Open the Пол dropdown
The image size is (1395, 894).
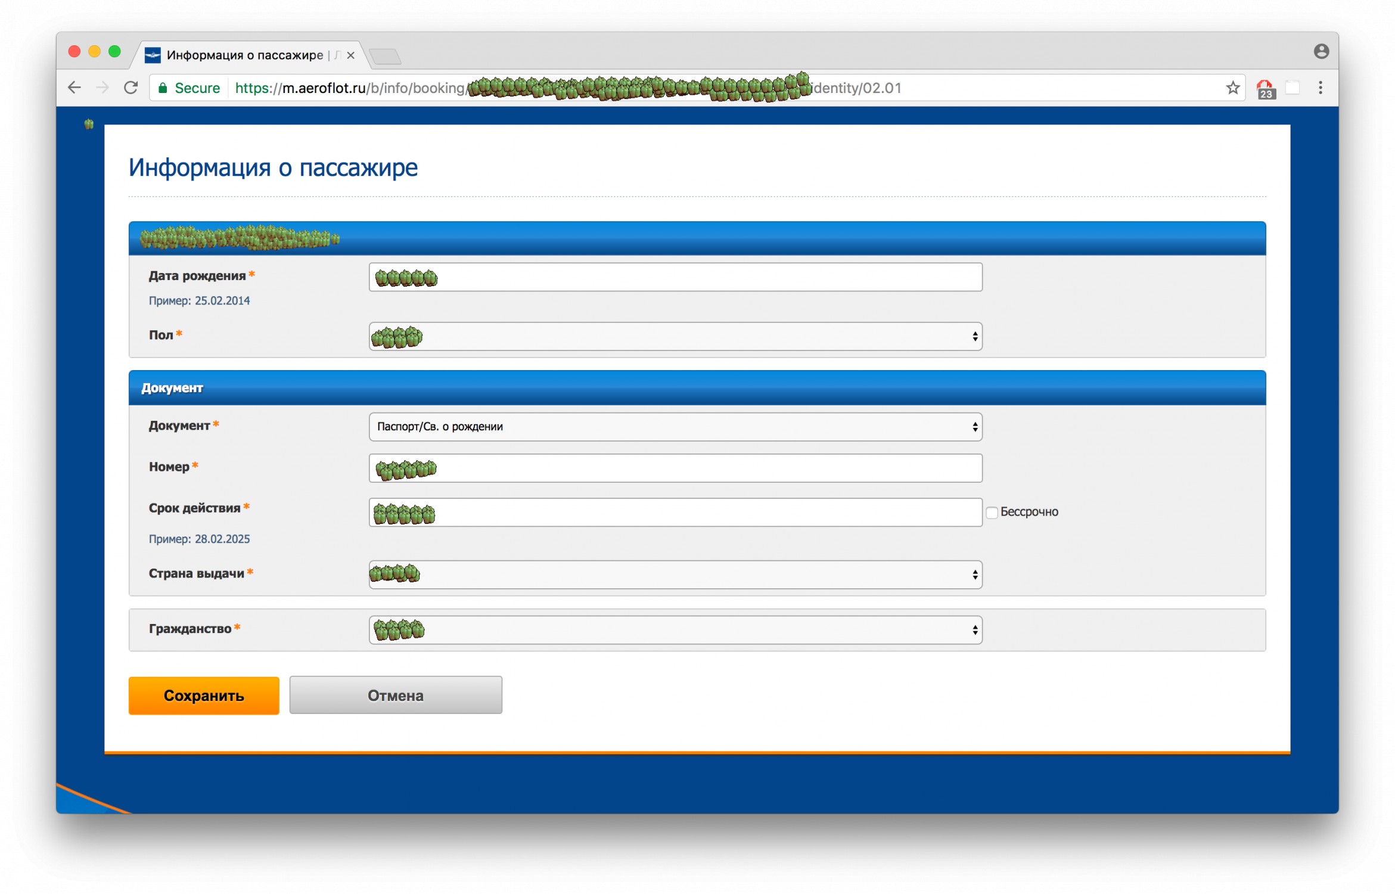pyautogui.click(x=675, y=337)
